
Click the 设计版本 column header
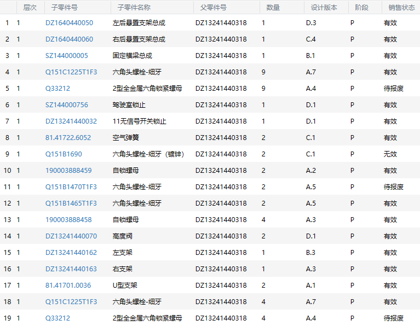coord(324,8)
